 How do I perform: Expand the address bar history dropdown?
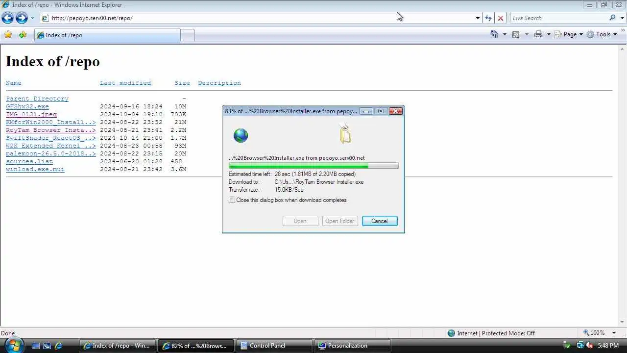(478, 18)
